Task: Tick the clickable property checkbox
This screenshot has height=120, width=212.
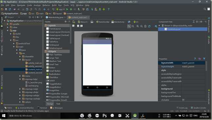Action: click(183, 100)
